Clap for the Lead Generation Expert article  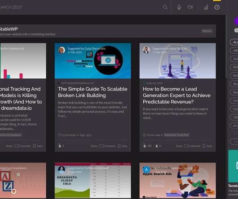click(x=145, y=146)
